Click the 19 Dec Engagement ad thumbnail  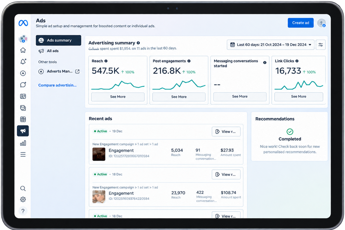pyautogui.click(x=99, y=154)
